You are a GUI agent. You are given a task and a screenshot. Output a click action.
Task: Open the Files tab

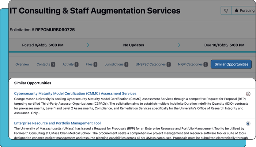91,65
